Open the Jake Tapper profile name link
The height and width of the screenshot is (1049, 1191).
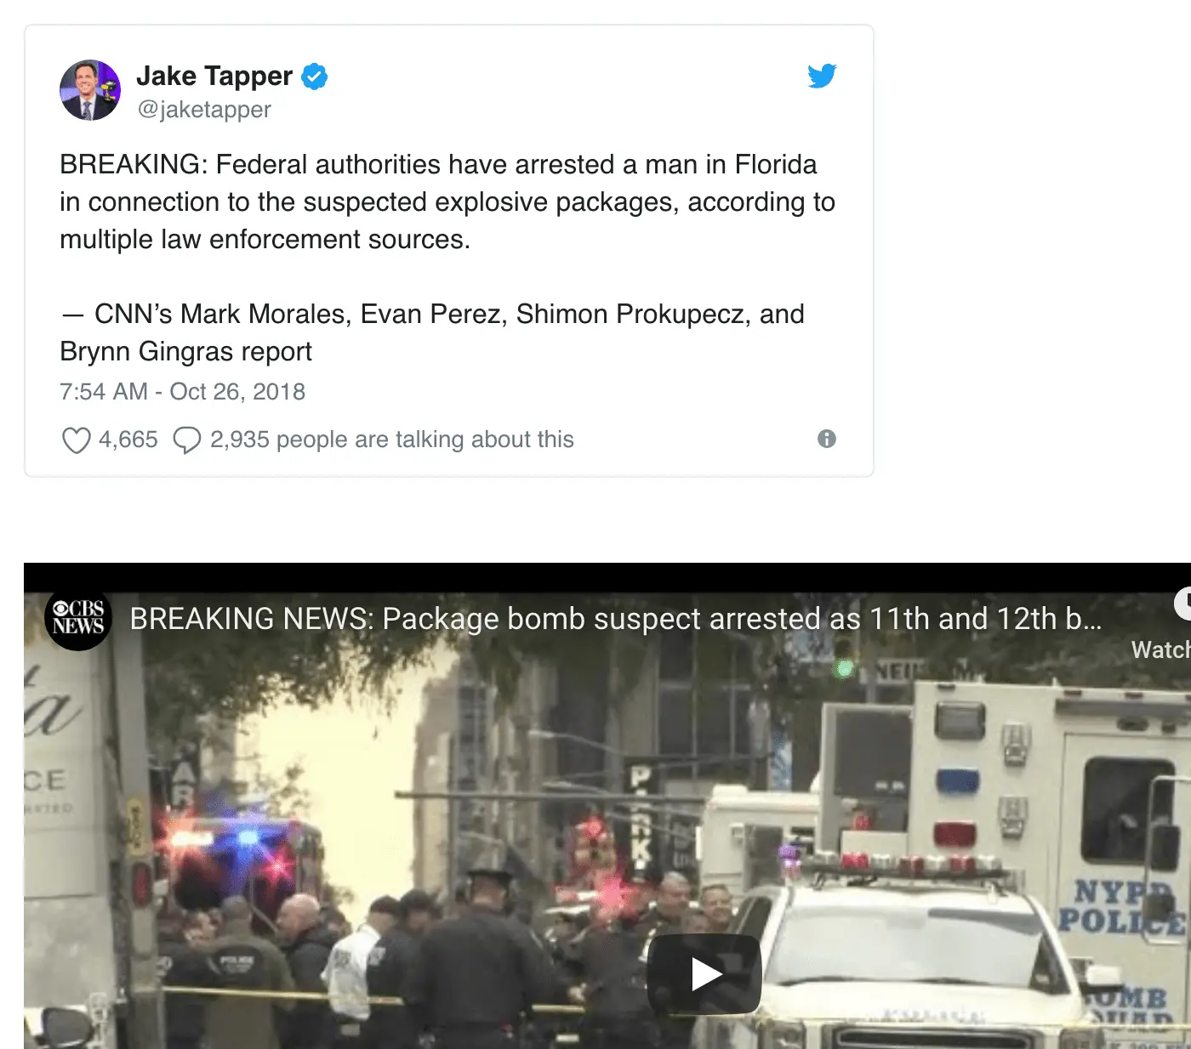[x=214, y=76]
